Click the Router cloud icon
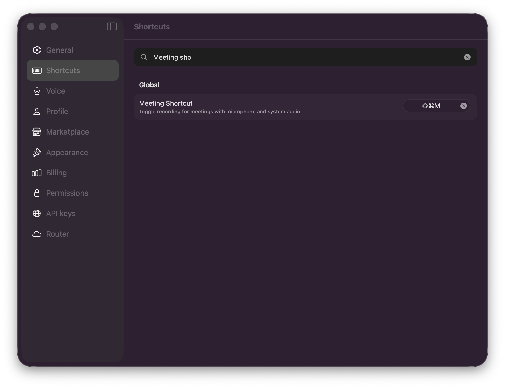505x388 pixels. click(x=37, y=234)
